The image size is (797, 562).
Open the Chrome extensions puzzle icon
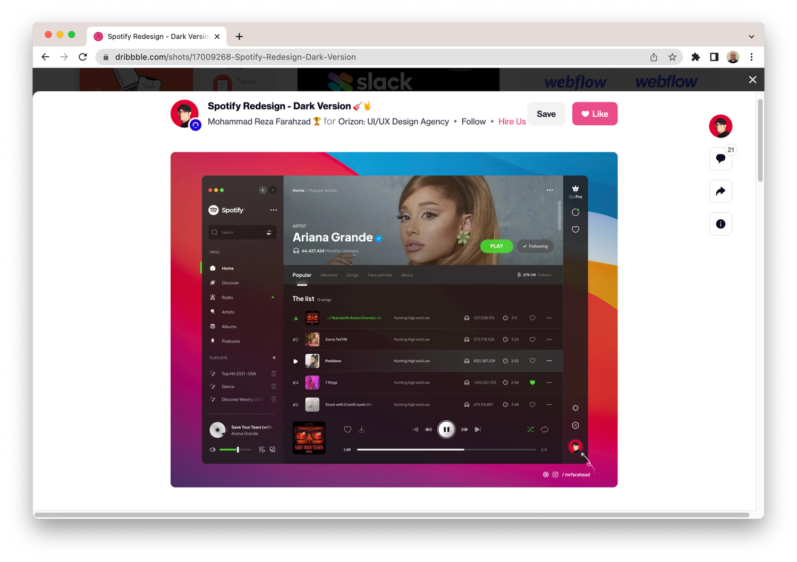click(x=696, y=57)
